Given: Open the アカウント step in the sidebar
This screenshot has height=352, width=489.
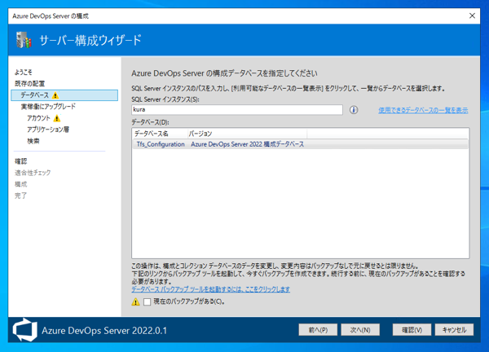Looking at the screenshot, I should click(38, 118).
